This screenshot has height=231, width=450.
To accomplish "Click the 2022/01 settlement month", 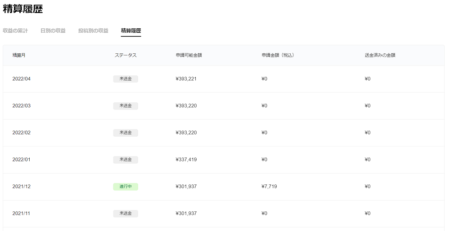I will [x=22, y=160].
